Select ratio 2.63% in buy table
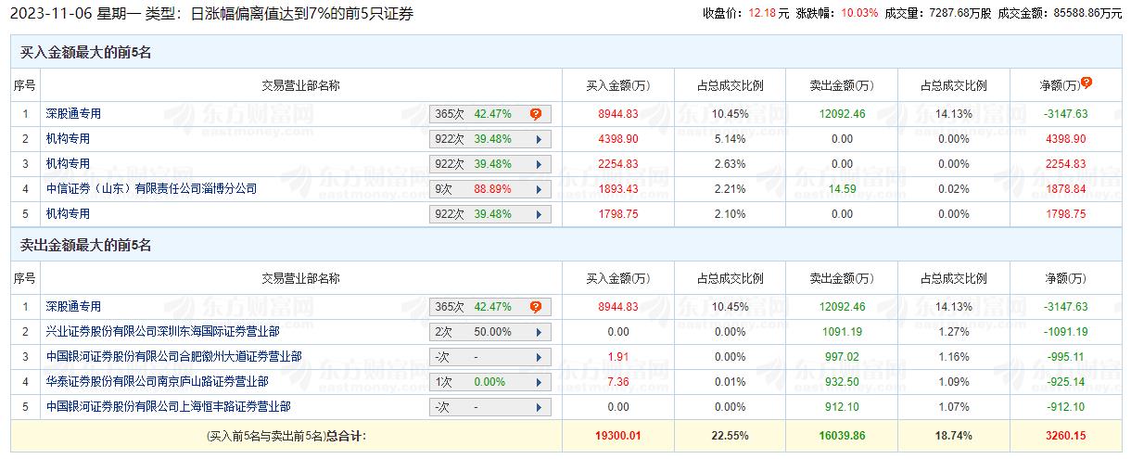 tap(730, 164)
